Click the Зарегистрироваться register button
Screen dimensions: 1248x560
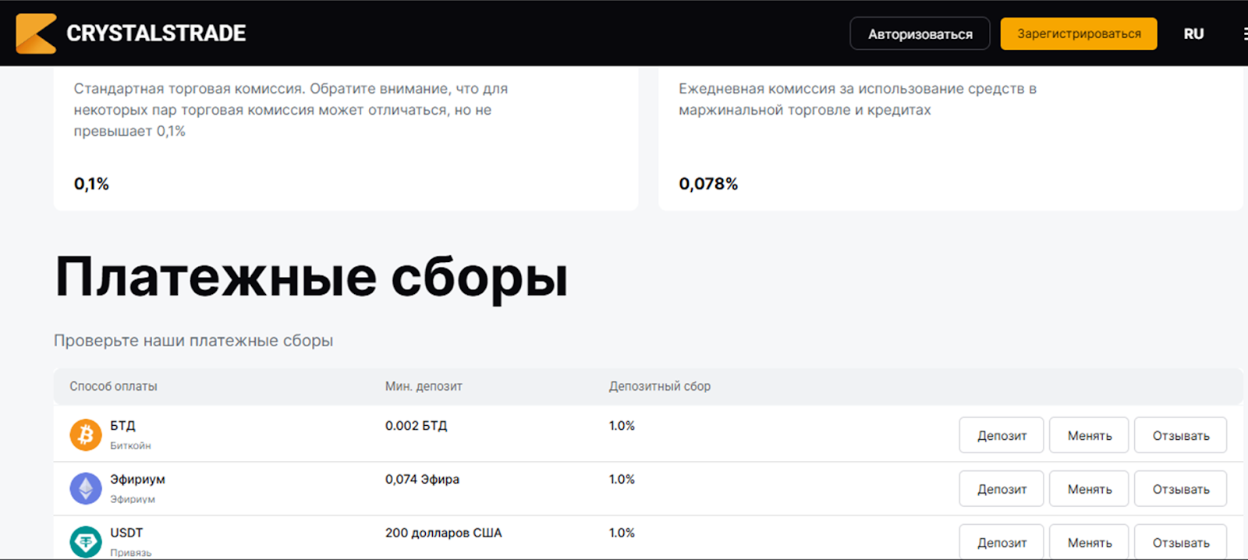[1079, 34]
